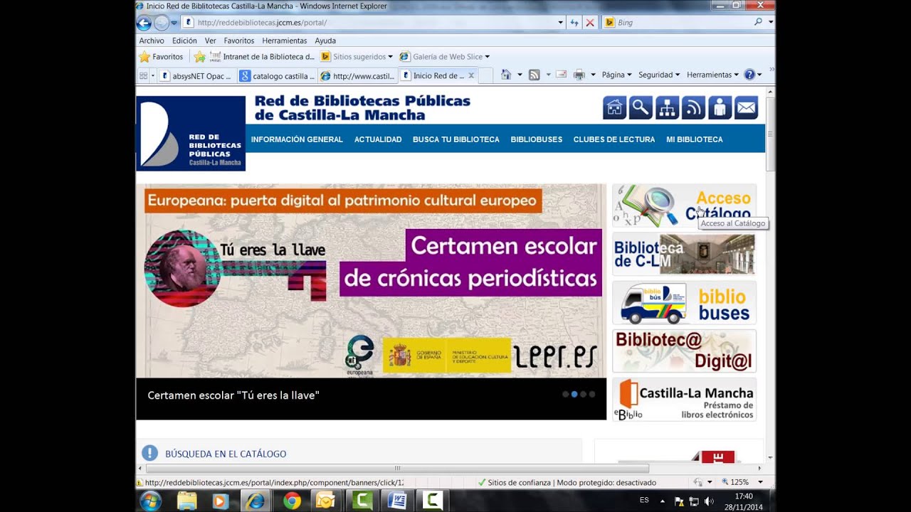
Task: Open the Favoritos star button
Action: [161, 57]
